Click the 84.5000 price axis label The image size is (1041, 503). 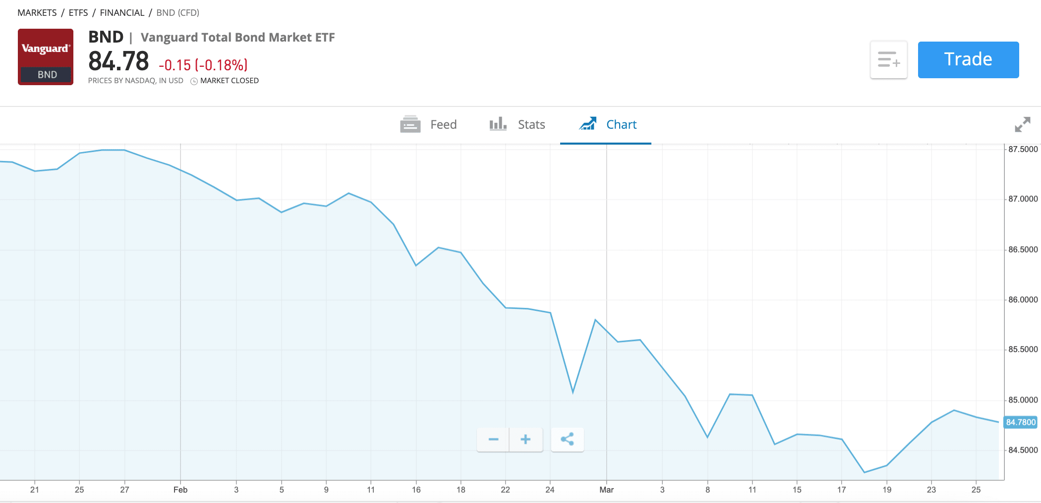coord(1023,450)
